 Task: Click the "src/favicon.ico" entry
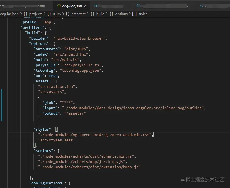(56, 87)
